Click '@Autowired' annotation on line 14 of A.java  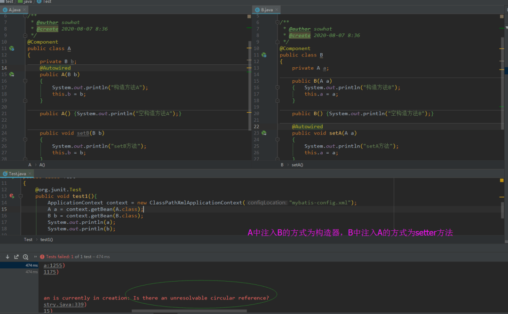click(55, 68)
